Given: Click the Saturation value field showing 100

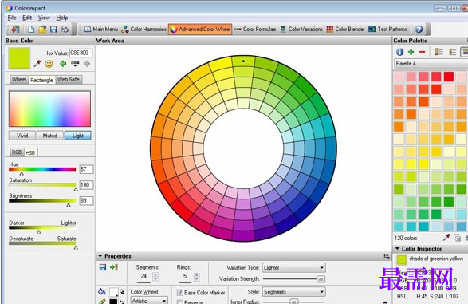Looking at the screenshot, I should [x=86, y=185].
